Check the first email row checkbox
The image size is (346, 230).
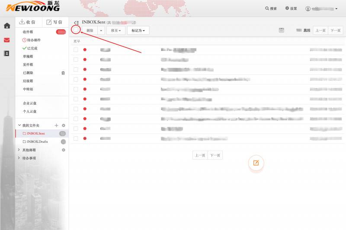coord(76,50)
